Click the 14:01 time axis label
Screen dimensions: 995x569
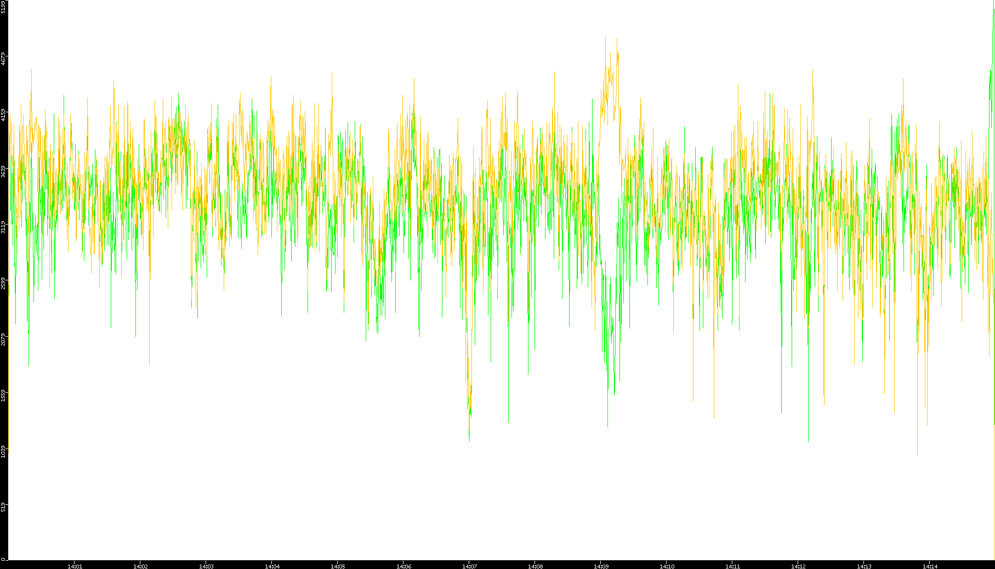click(x=75, y=566)
